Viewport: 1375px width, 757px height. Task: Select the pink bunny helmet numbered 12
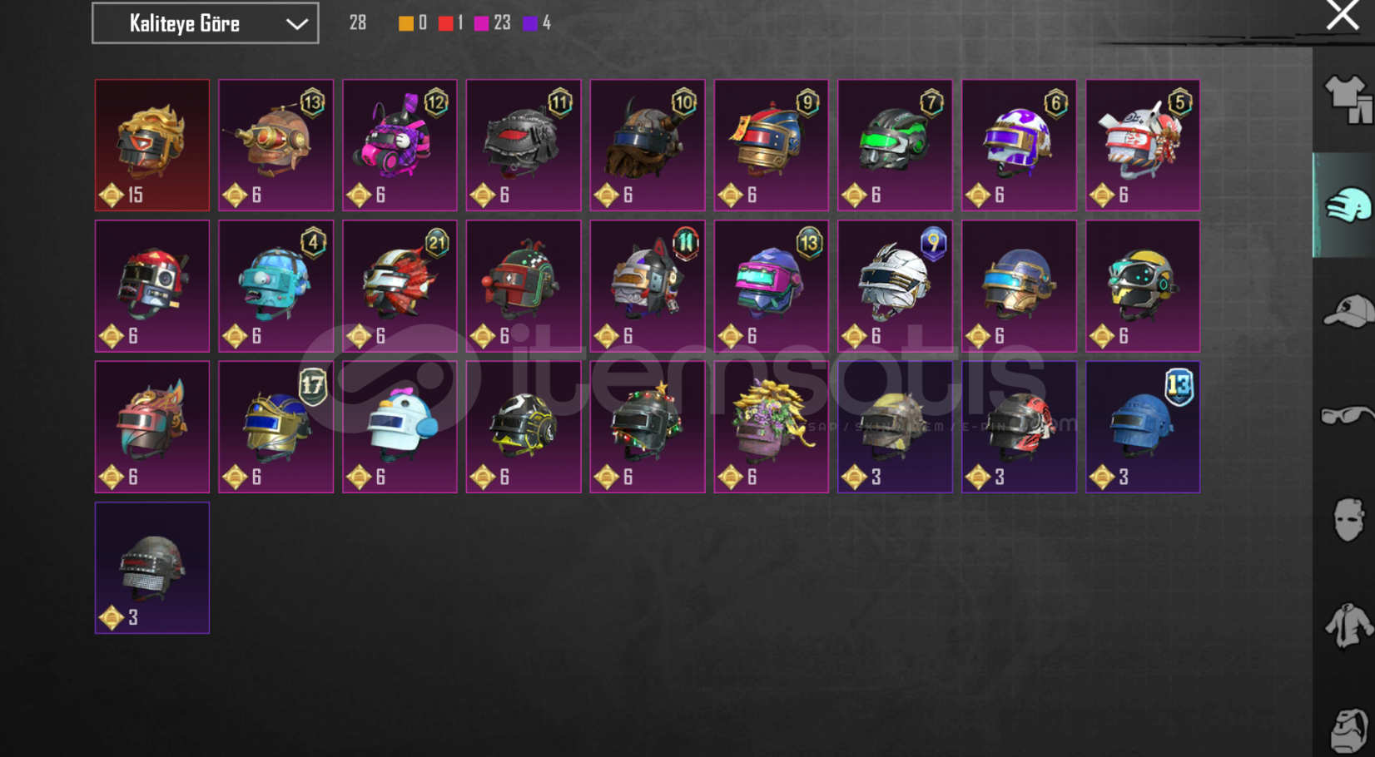tap(400, 145)
